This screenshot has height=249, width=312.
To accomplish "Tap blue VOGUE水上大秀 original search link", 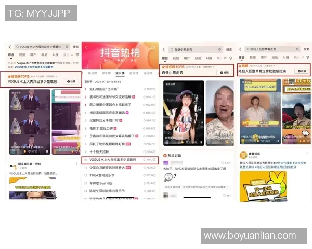I will tap(34, 67).
